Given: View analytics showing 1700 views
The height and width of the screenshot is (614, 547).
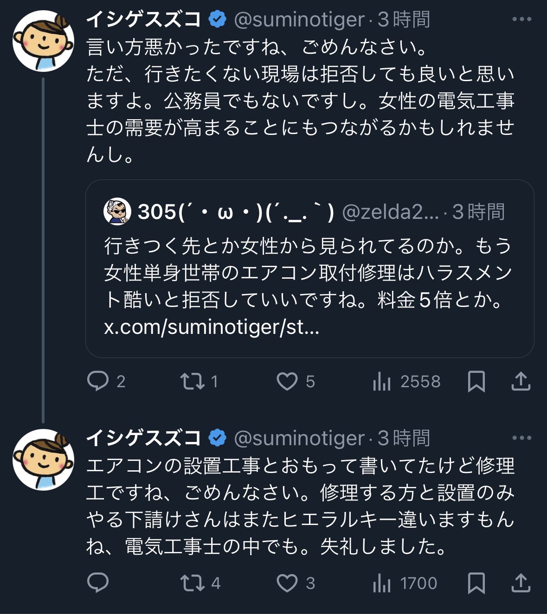Looking at the screenshot, I should click(x=382, y=583).
